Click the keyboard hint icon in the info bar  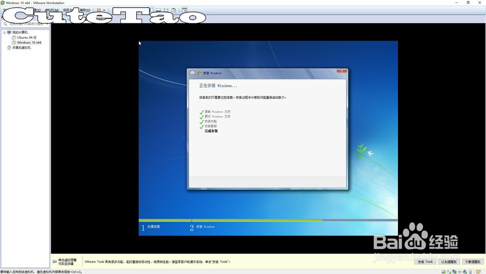[54, 261]
